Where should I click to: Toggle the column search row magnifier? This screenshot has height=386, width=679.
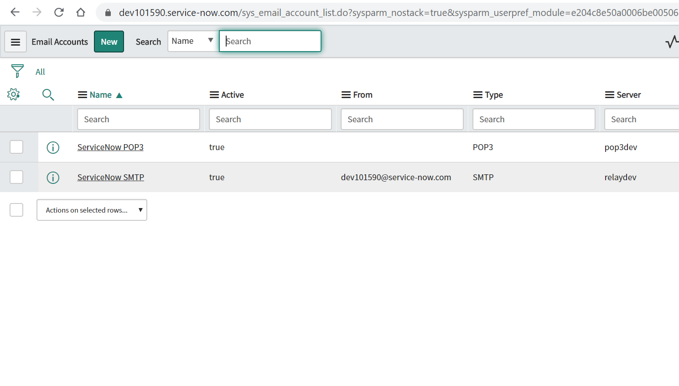click(x=48, y=94)
